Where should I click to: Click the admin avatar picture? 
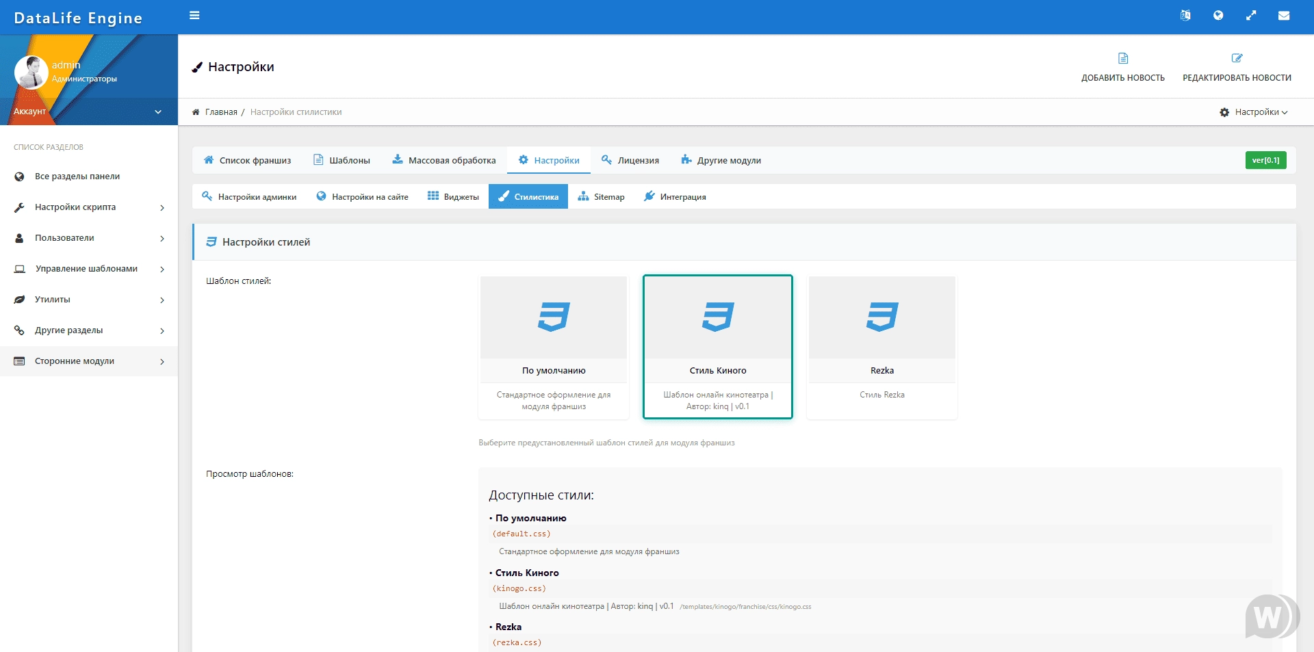coord(31,73)
